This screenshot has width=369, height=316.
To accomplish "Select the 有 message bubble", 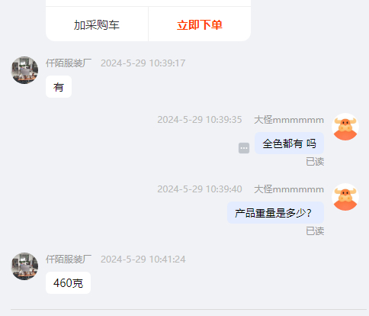I will click(59, 87).
